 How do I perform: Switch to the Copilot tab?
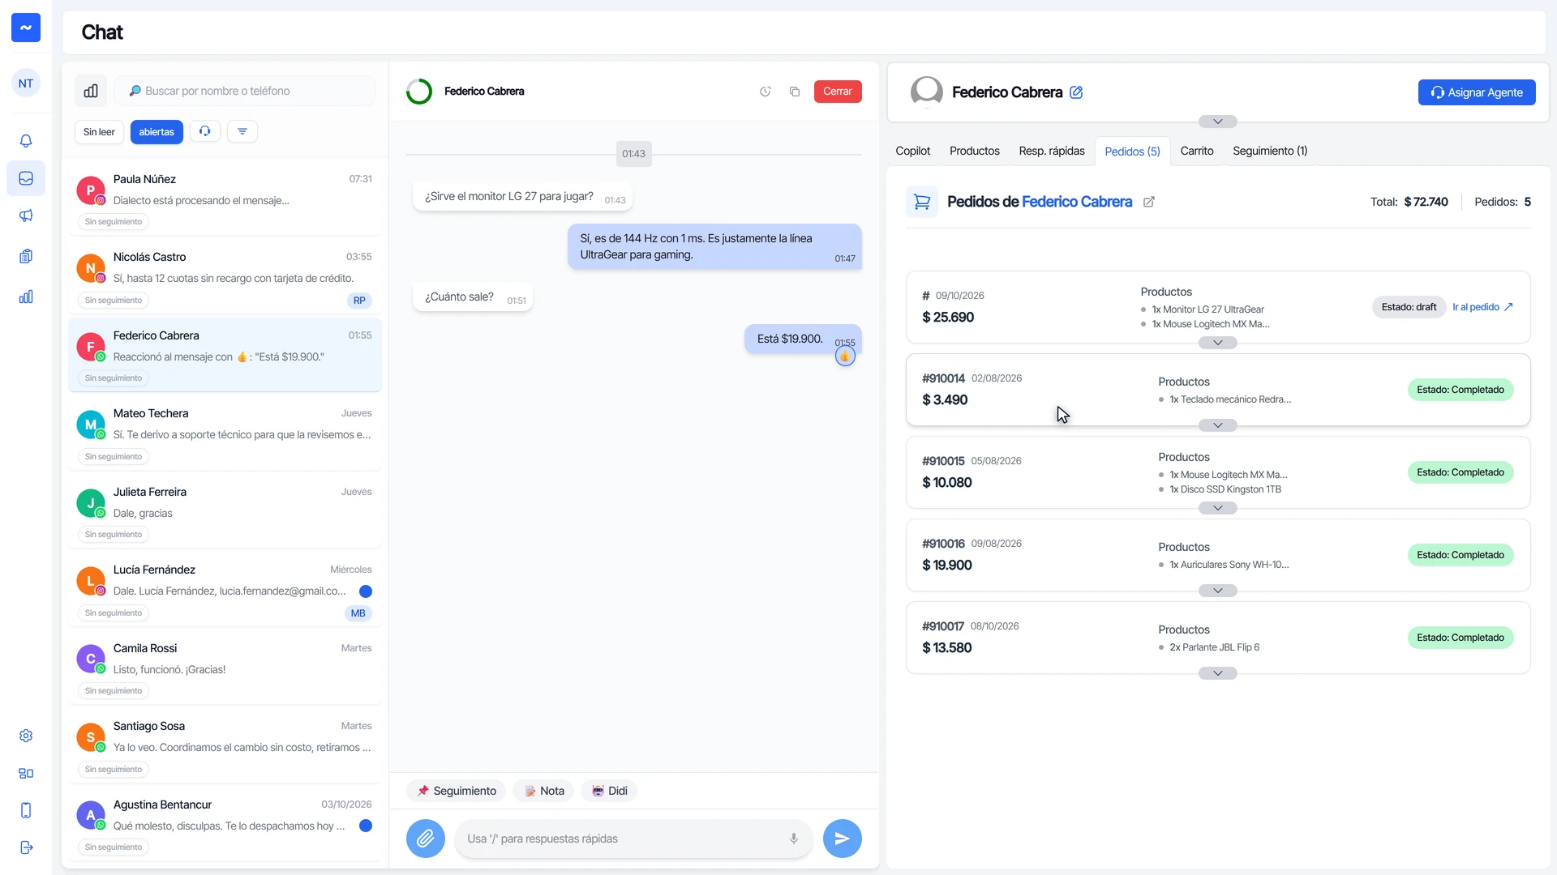(x=913, y=151)
